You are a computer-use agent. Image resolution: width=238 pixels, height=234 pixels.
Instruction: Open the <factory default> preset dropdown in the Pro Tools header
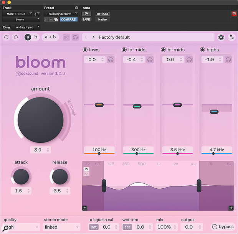(x=61, y=14)
